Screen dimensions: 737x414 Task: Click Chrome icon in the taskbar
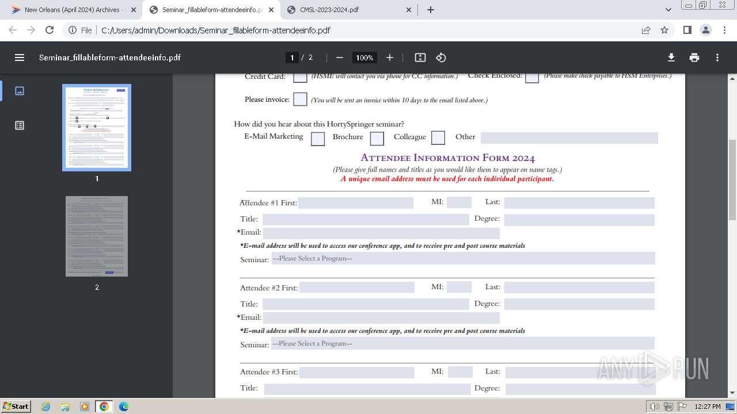point(104,407)
